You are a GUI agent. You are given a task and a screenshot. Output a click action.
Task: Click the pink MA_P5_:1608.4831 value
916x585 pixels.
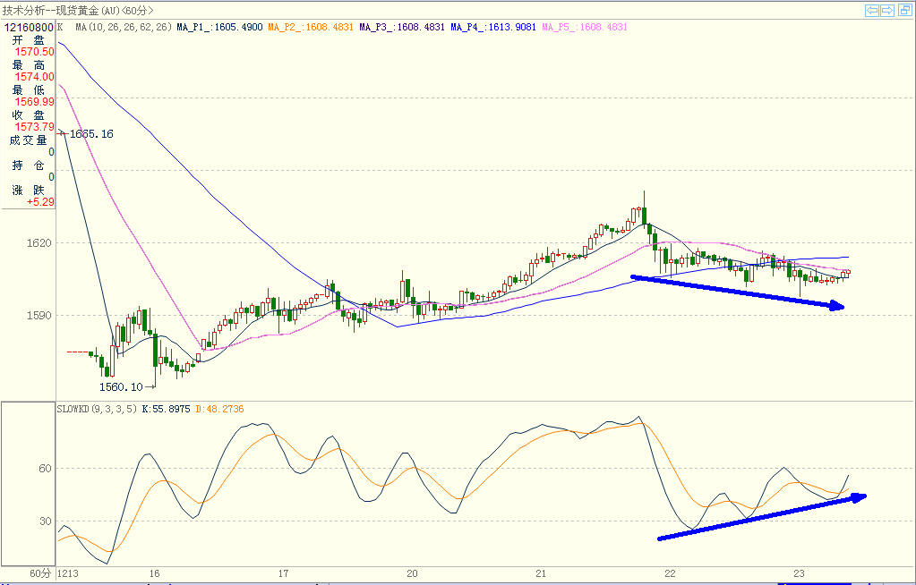(585, 27)
